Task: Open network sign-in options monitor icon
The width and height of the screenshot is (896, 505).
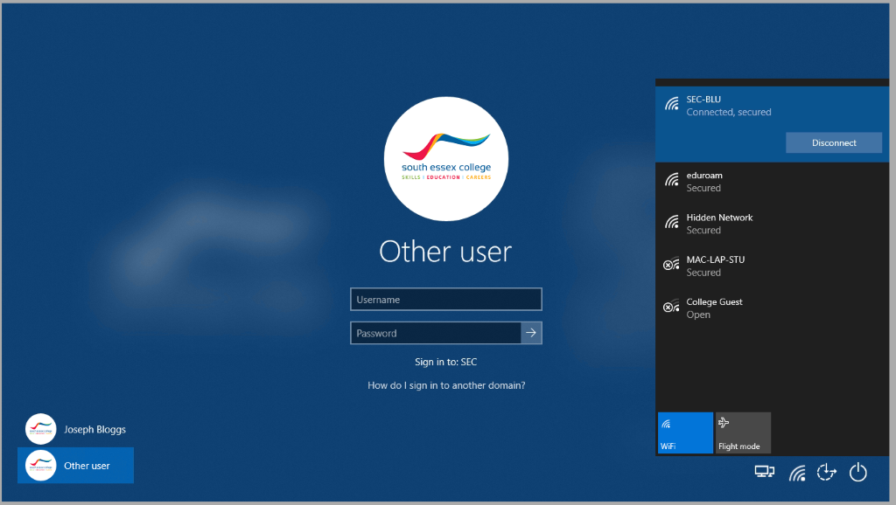Action: [x=764, y=472]
